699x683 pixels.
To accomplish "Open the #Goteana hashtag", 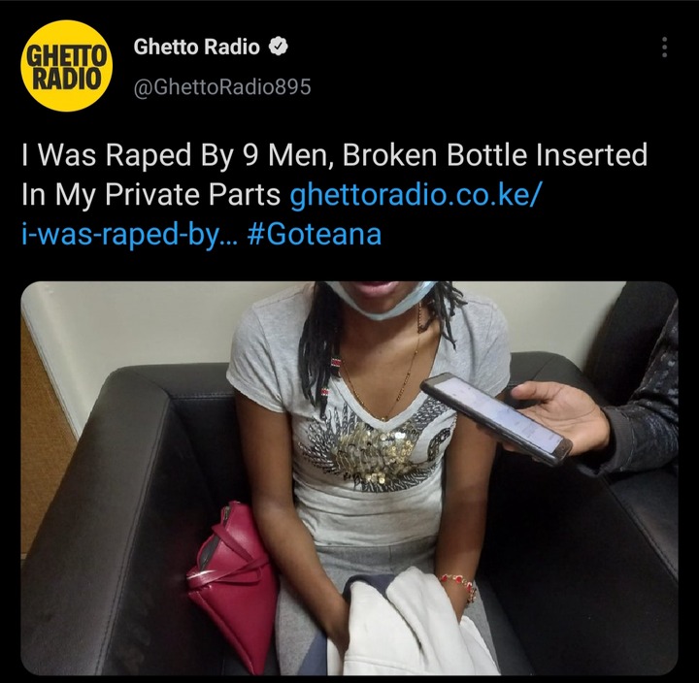I will 315,235.
